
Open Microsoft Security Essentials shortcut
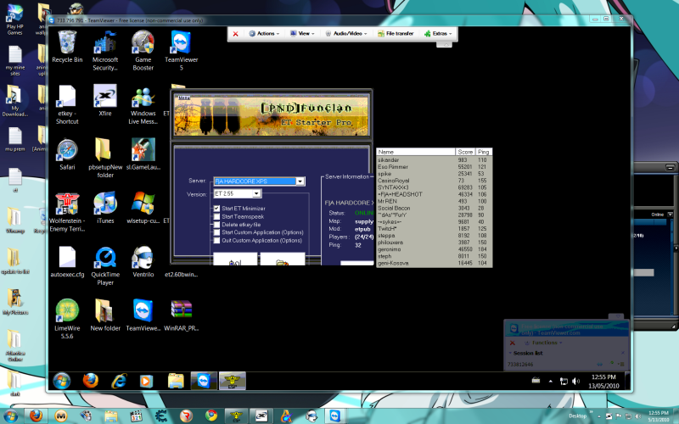pyautogui.click(x=105, y=50)
